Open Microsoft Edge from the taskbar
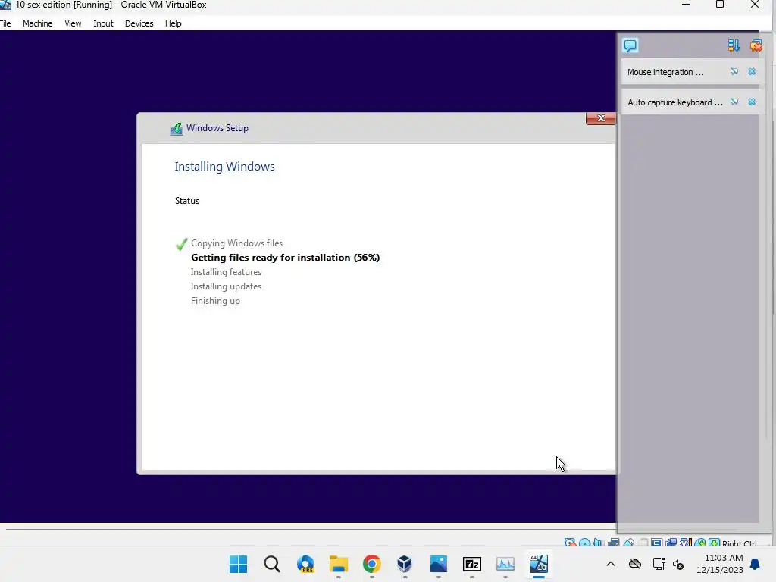The image size is (776, 582). [305, 564]
